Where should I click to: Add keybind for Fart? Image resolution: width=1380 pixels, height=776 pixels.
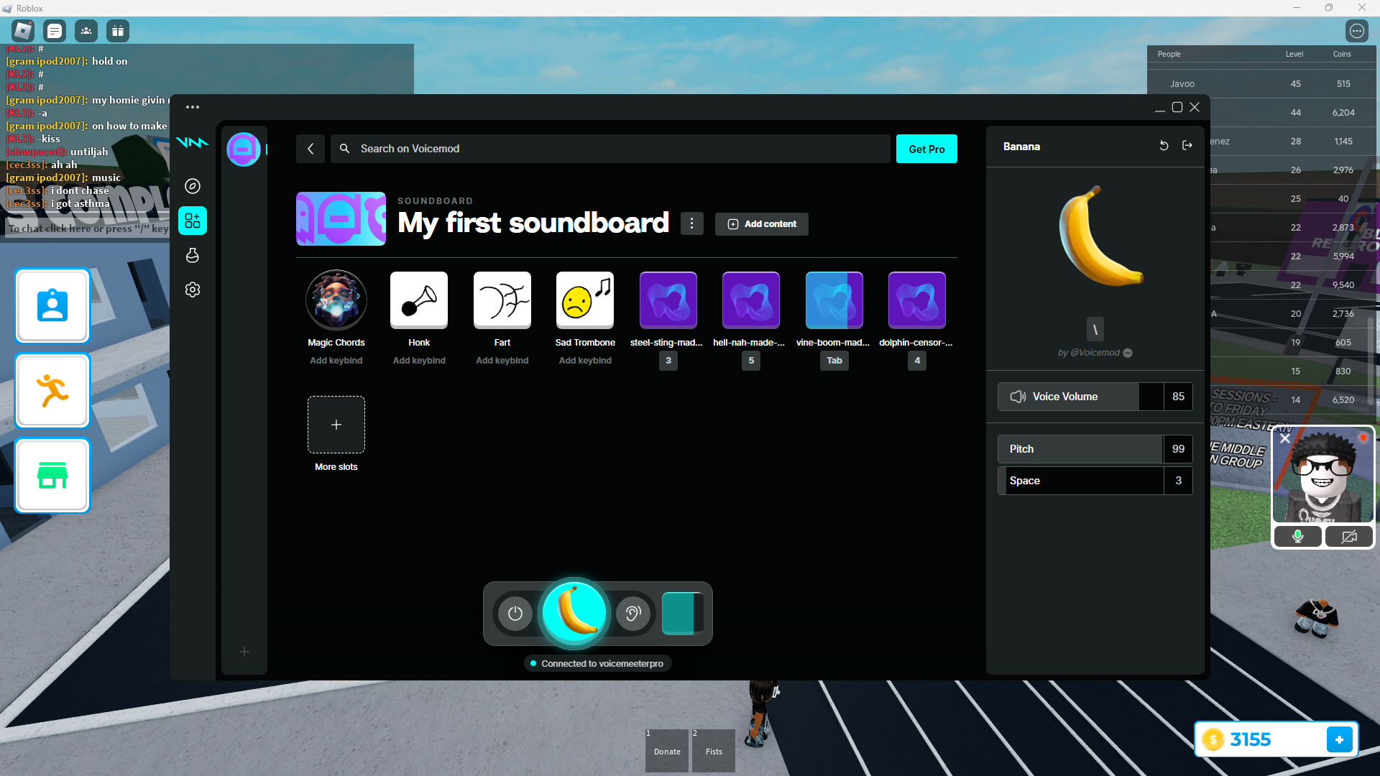click(x=502, y=361)
